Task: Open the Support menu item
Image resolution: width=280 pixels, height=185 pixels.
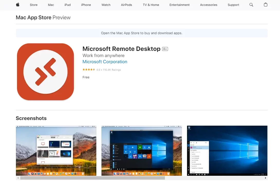Action: 234,5
